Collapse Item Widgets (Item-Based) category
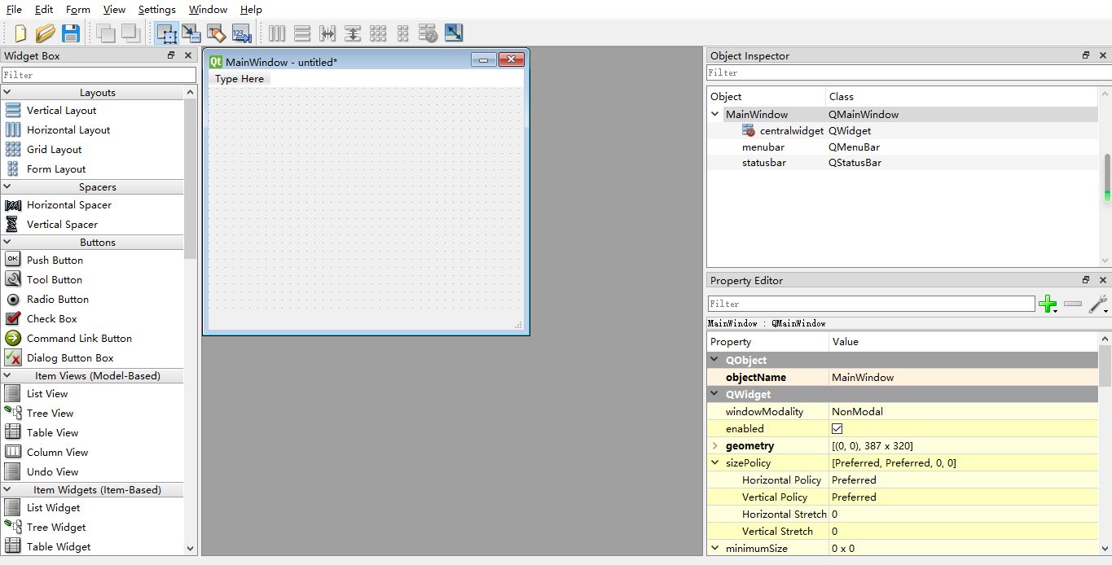1112x565 pixels. (7, 490)
